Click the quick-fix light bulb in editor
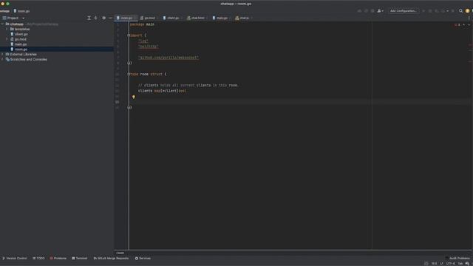This screenshot has width=473, height=266. pyautogui.click(x=134, y=97)
